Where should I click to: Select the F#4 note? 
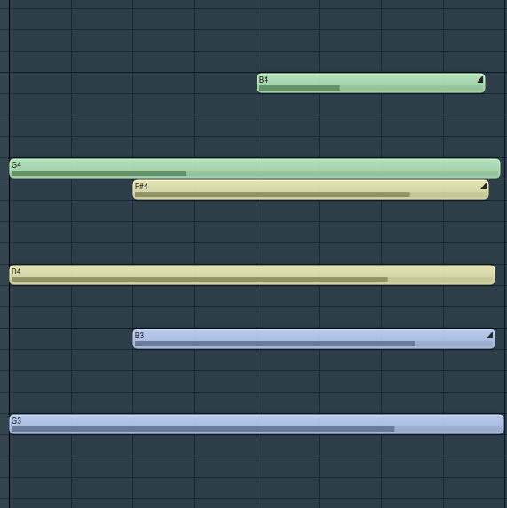[x=311, y=190]
